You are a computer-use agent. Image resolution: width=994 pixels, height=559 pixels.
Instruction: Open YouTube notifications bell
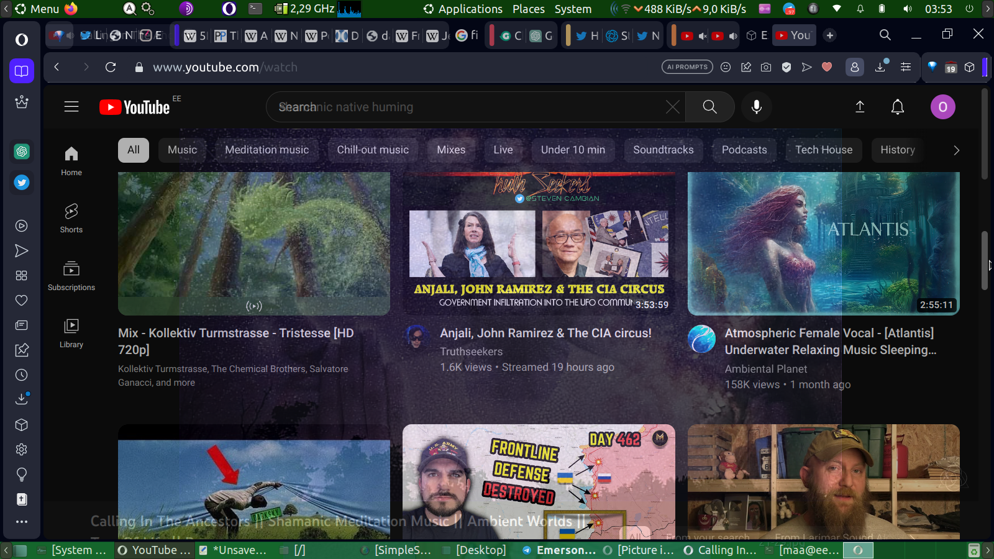coord(898,107)
